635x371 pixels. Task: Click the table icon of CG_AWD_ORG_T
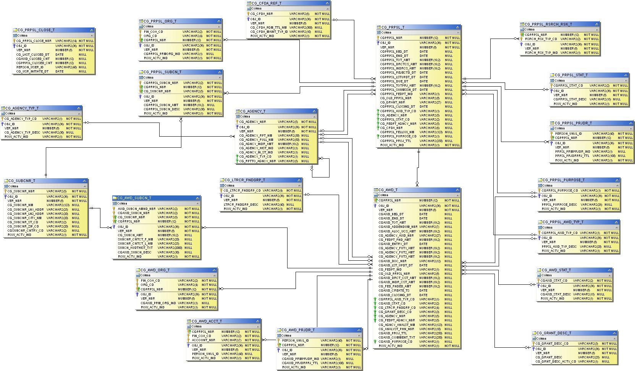pyautogui.click(x=138, y=270)
